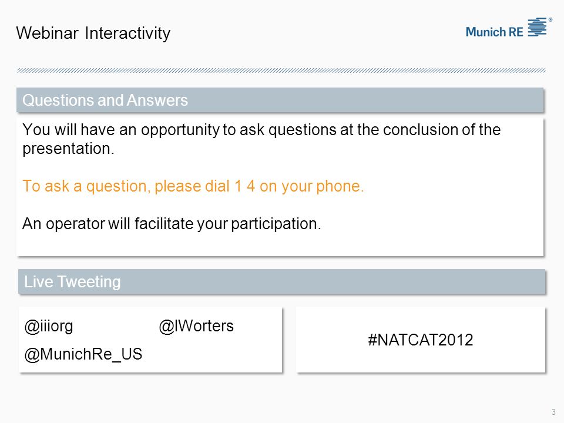This screenshot has height=423, width=564.
Task: Click the hashtag box panel
Action: (421, 340)
